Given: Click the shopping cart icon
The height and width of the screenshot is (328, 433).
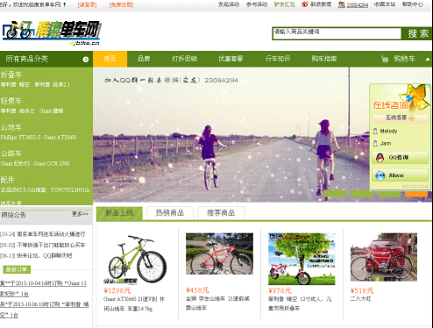Looking at the screenshot, I should pyautogui.click(x=385, y=60).
